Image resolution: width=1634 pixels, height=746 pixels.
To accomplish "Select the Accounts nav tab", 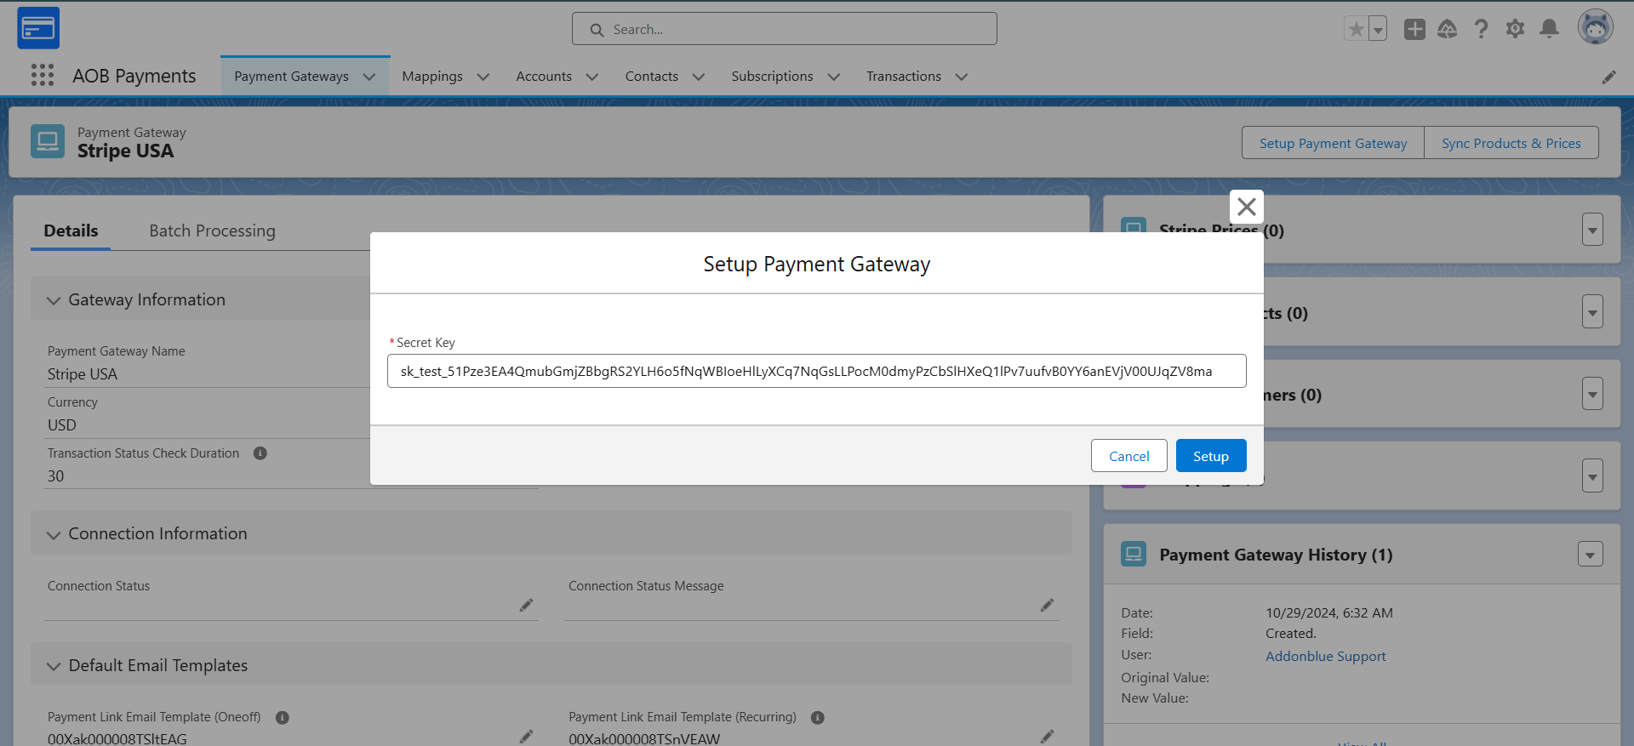I will [544, 77].
